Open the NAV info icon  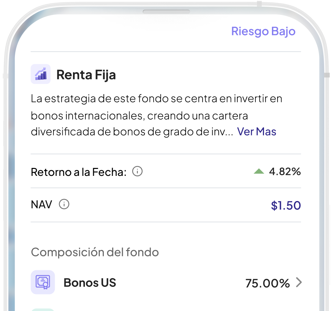click(x=64, y=204)
